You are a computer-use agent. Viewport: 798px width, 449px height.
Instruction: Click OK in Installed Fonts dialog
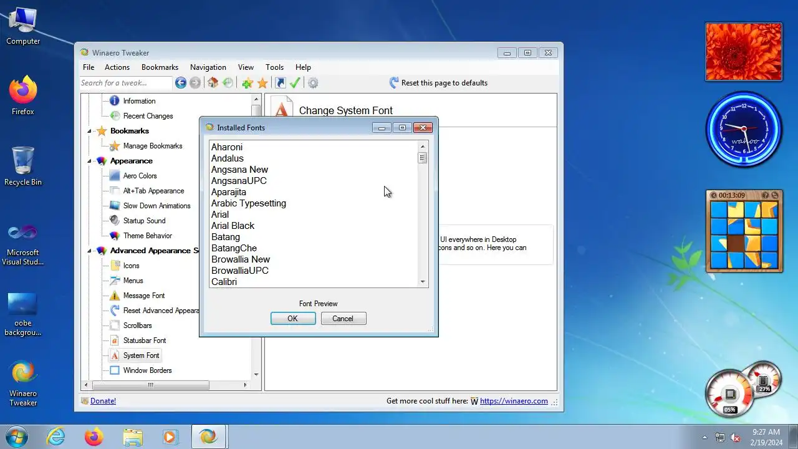(293, 319)
